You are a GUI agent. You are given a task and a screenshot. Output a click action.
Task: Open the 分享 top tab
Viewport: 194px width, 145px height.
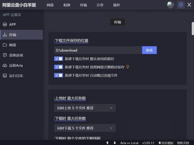(100, 5)
